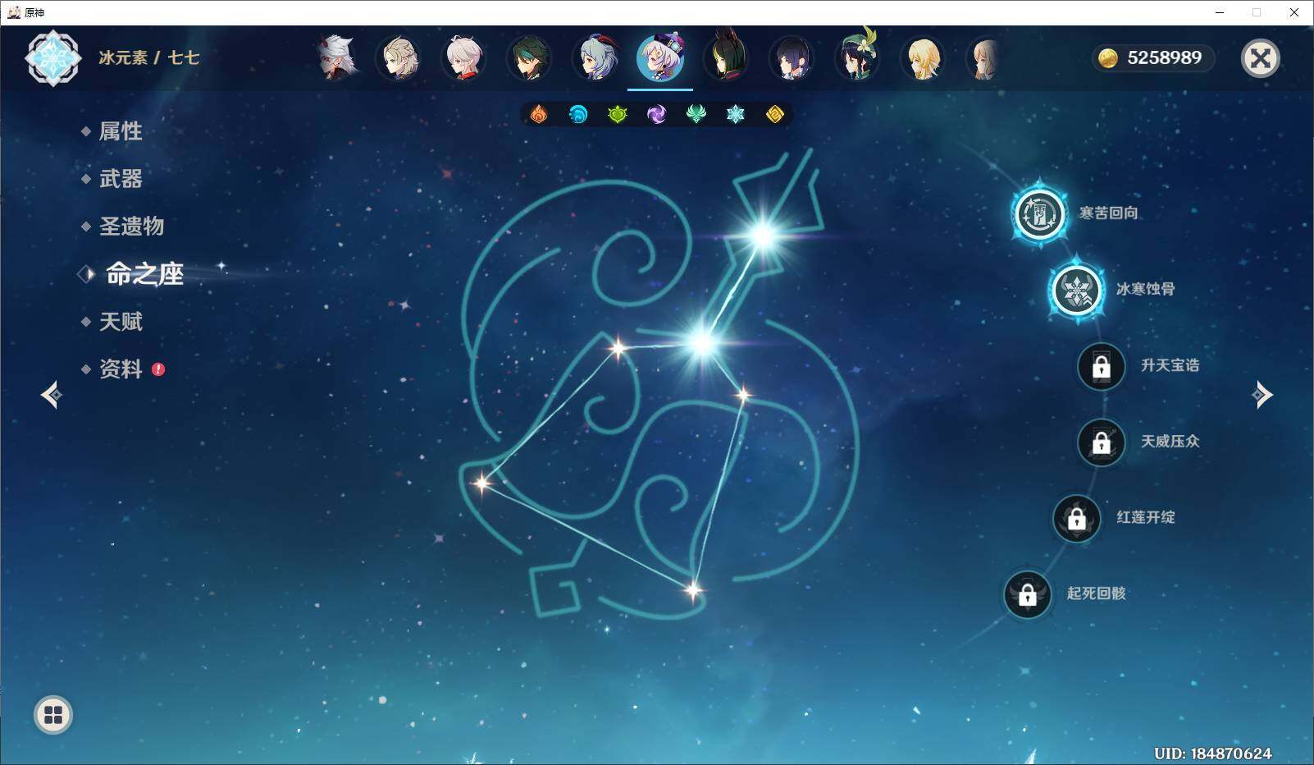Select the last partially faded character portrait
Viewport: 1314px width, 765px height.
984,57
